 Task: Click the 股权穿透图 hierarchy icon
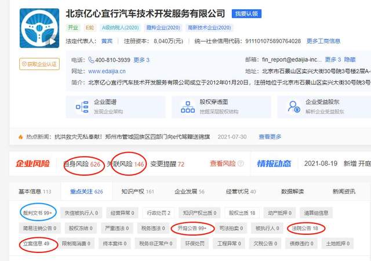(x=188, y=107)
